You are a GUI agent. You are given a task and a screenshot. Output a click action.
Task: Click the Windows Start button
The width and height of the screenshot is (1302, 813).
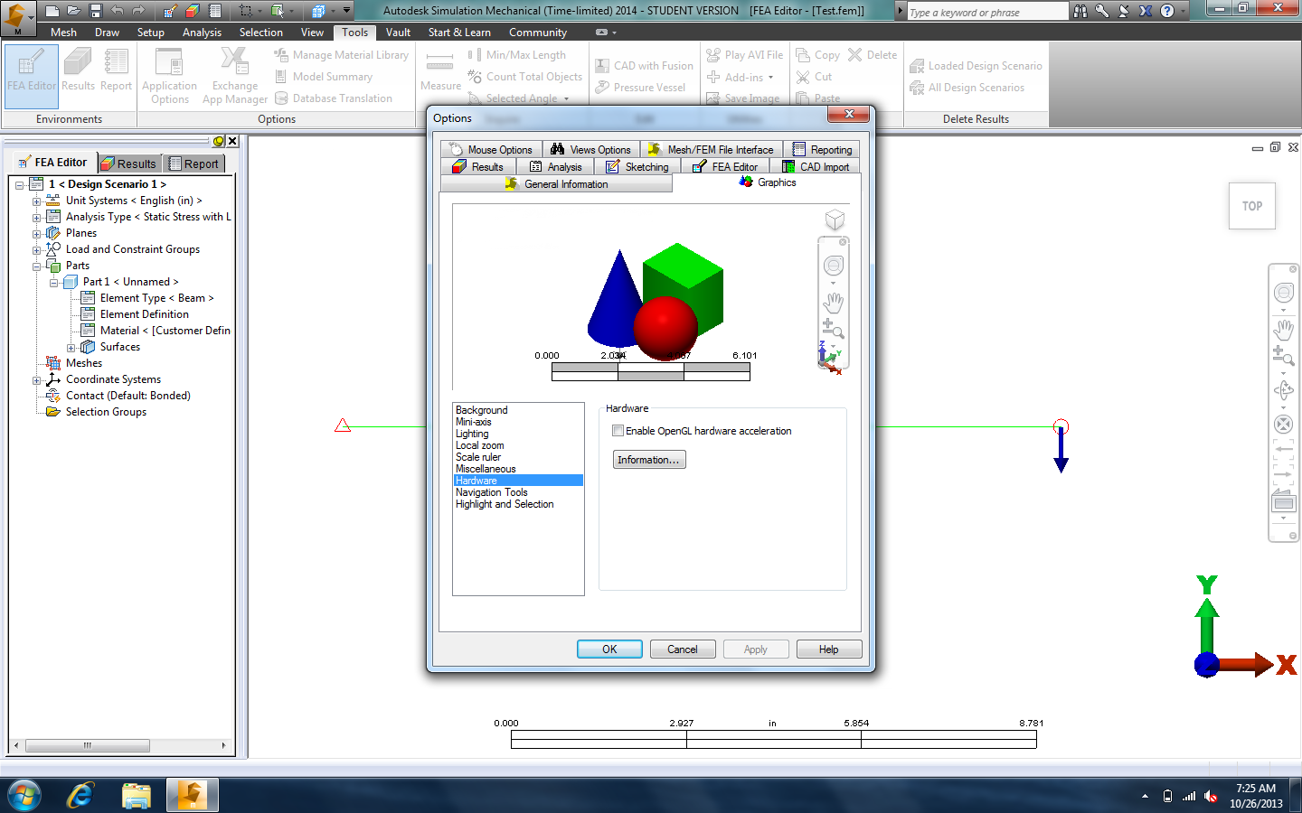(x=24, y=796)
